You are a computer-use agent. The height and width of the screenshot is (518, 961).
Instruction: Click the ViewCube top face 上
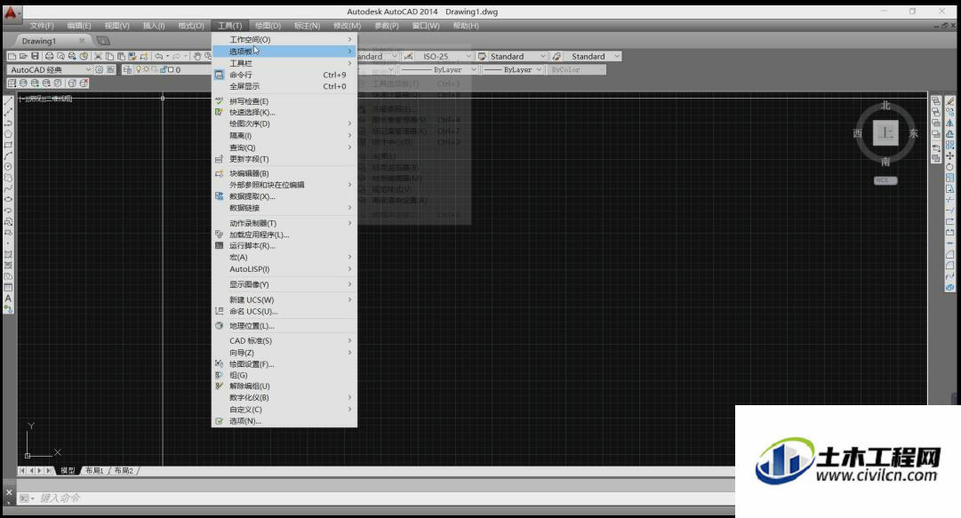pyautogui.click(x=885, y=133)
